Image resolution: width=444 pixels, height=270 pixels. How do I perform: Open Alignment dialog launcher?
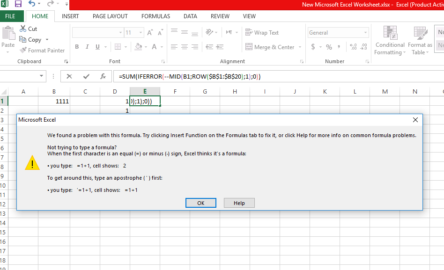[x=302, y=61]
